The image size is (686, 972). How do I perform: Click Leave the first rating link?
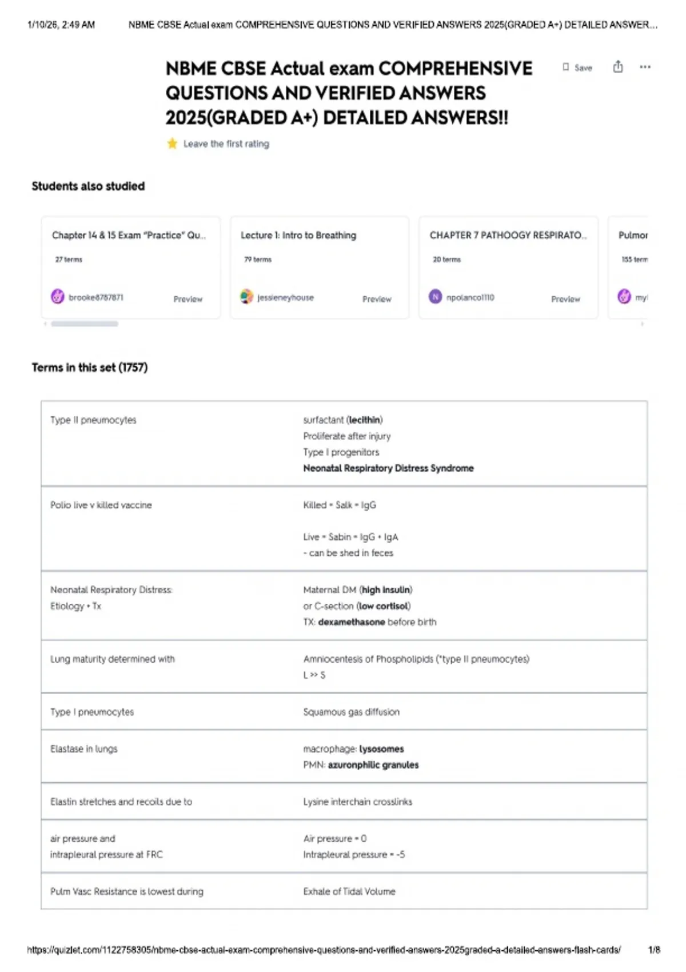click(x=226, y=144)
